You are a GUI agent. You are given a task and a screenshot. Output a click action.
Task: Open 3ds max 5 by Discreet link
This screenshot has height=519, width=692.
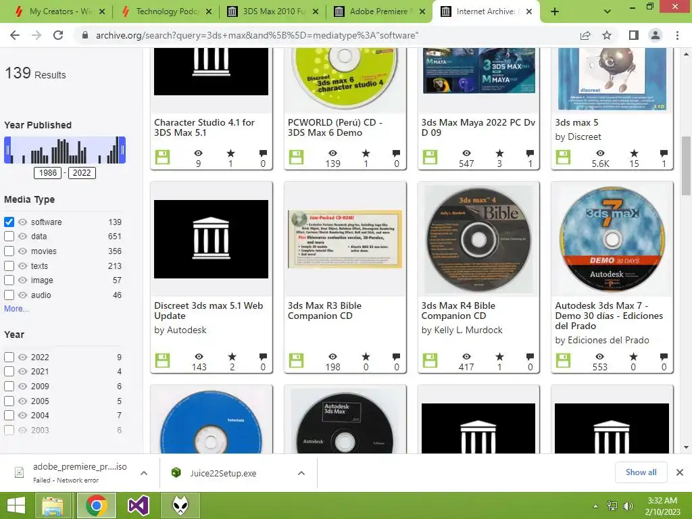(577, 123)
